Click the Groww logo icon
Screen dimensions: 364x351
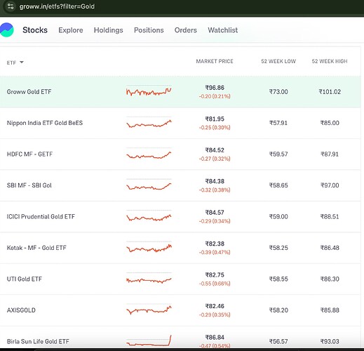(6, 30)
